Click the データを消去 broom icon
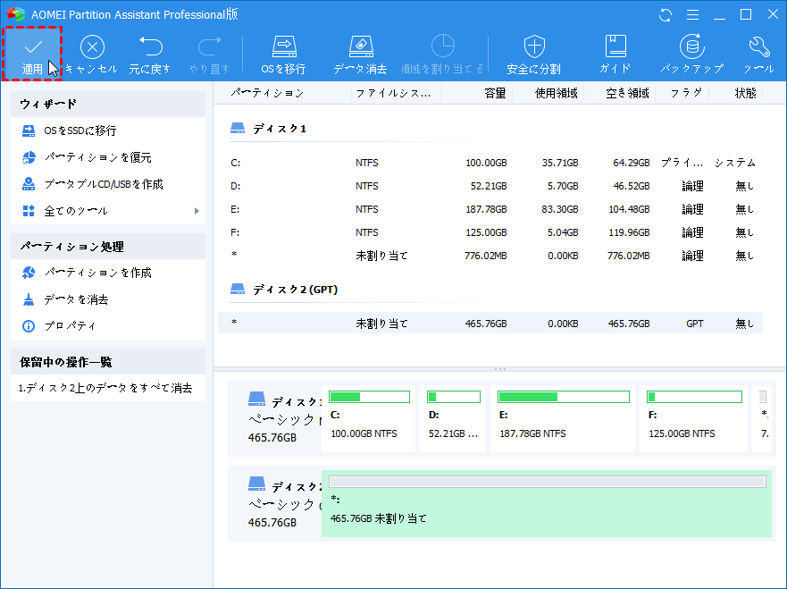This screenshot has height=589, width=787. (x=29, y=299)
